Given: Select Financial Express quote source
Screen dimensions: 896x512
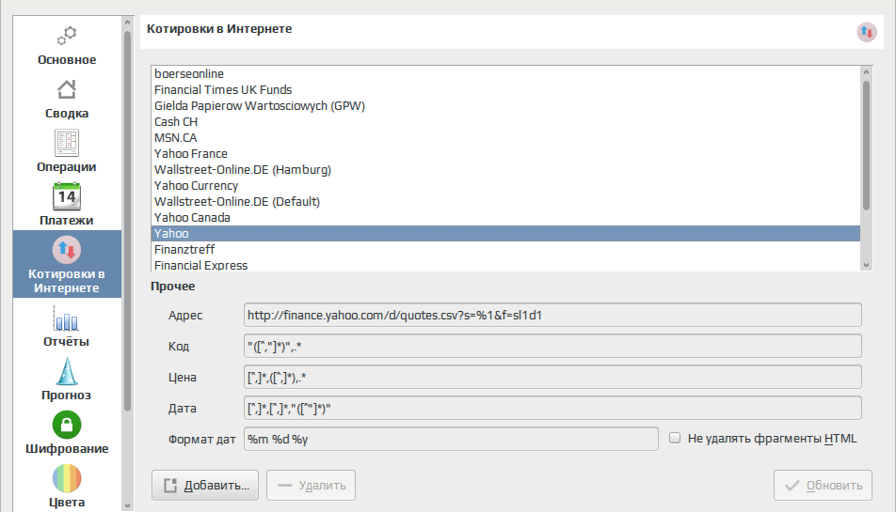Looking at the screenshot, I should coord(505,265).
